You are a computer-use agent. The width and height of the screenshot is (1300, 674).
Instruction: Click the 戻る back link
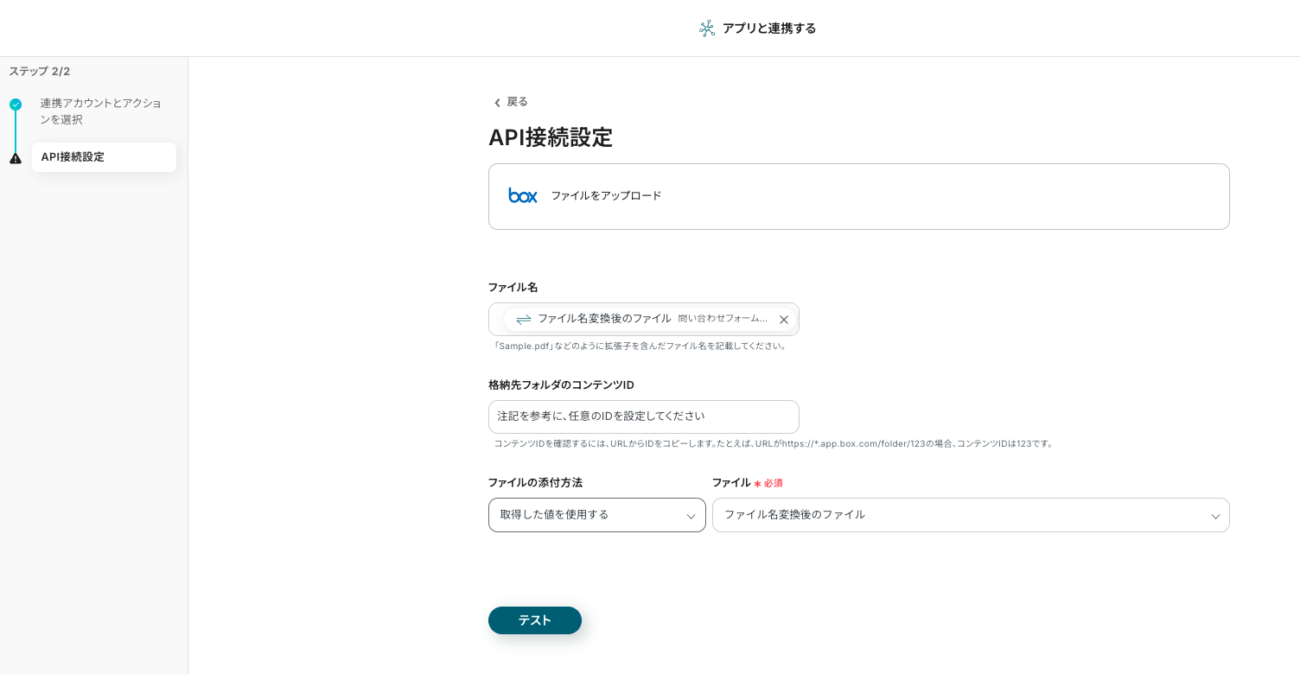pos(517,102)
